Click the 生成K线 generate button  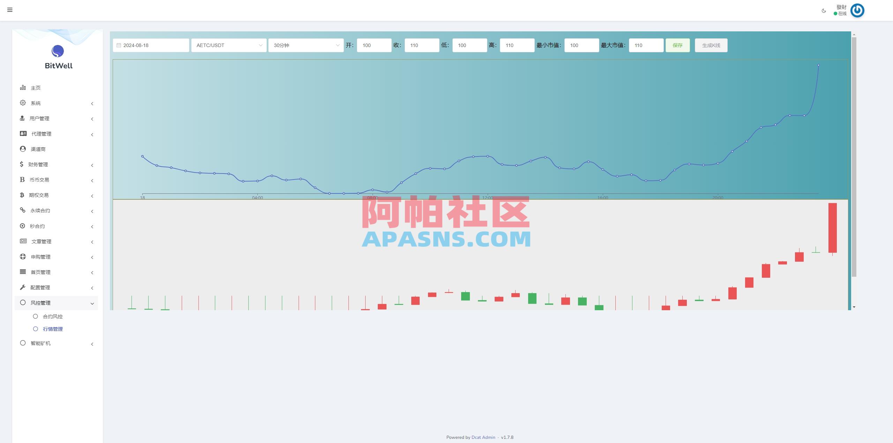pyautogui.click(x=711, y=45)
